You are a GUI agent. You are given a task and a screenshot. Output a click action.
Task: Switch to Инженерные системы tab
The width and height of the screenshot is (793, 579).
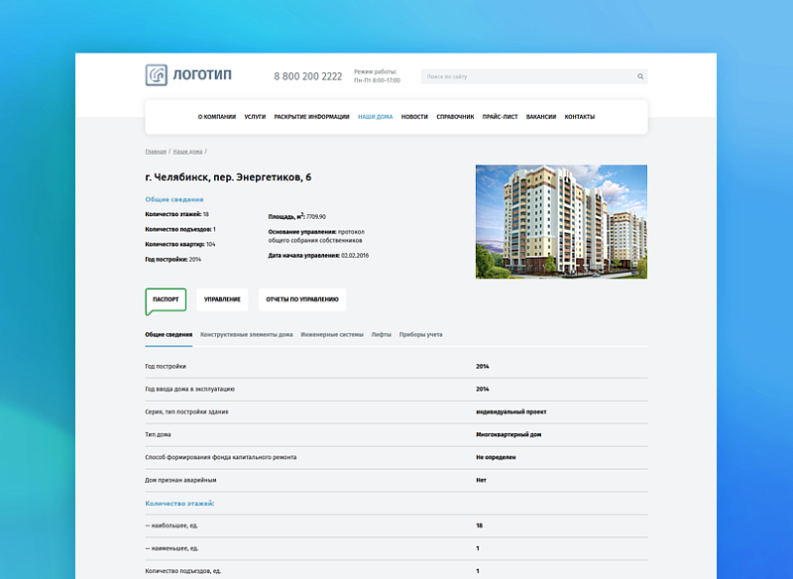pos(332,335)
